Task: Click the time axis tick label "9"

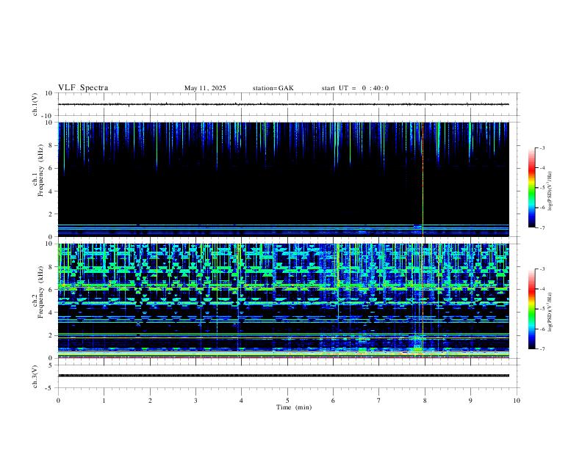Action: 470,401
